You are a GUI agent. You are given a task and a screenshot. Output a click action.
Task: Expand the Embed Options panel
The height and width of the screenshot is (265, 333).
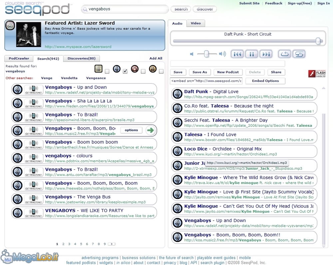click(265, 81)
